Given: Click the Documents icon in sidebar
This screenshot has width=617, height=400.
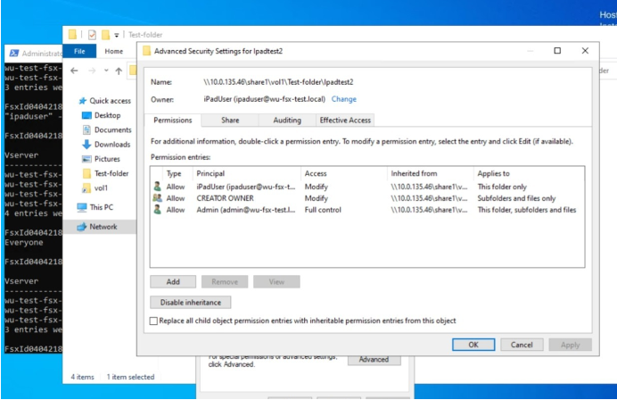Looking at the screenshot, I should tap(86, 130).
